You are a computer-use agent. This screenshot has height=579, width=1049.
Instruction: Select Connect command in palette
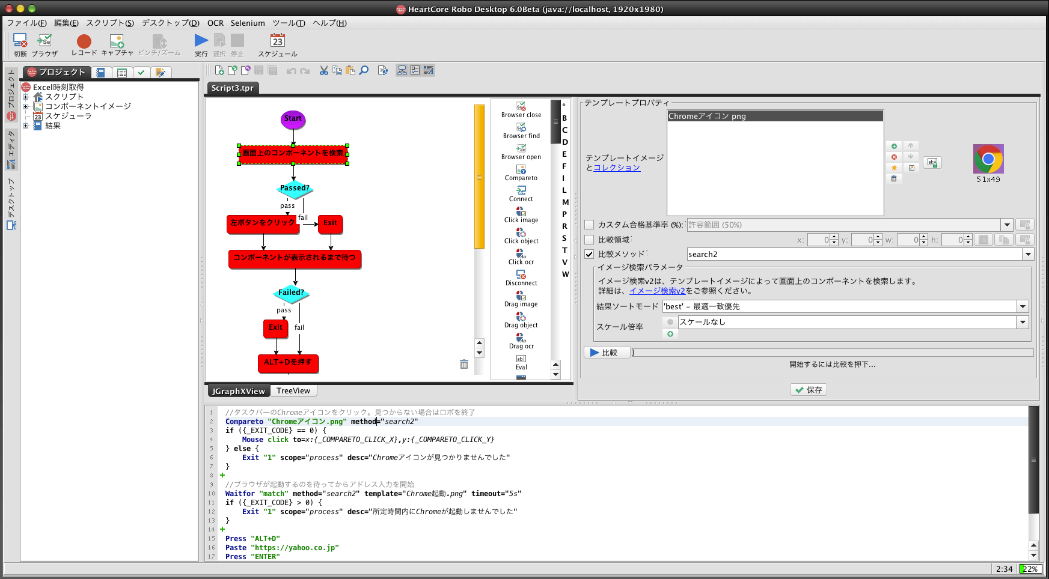521,193
